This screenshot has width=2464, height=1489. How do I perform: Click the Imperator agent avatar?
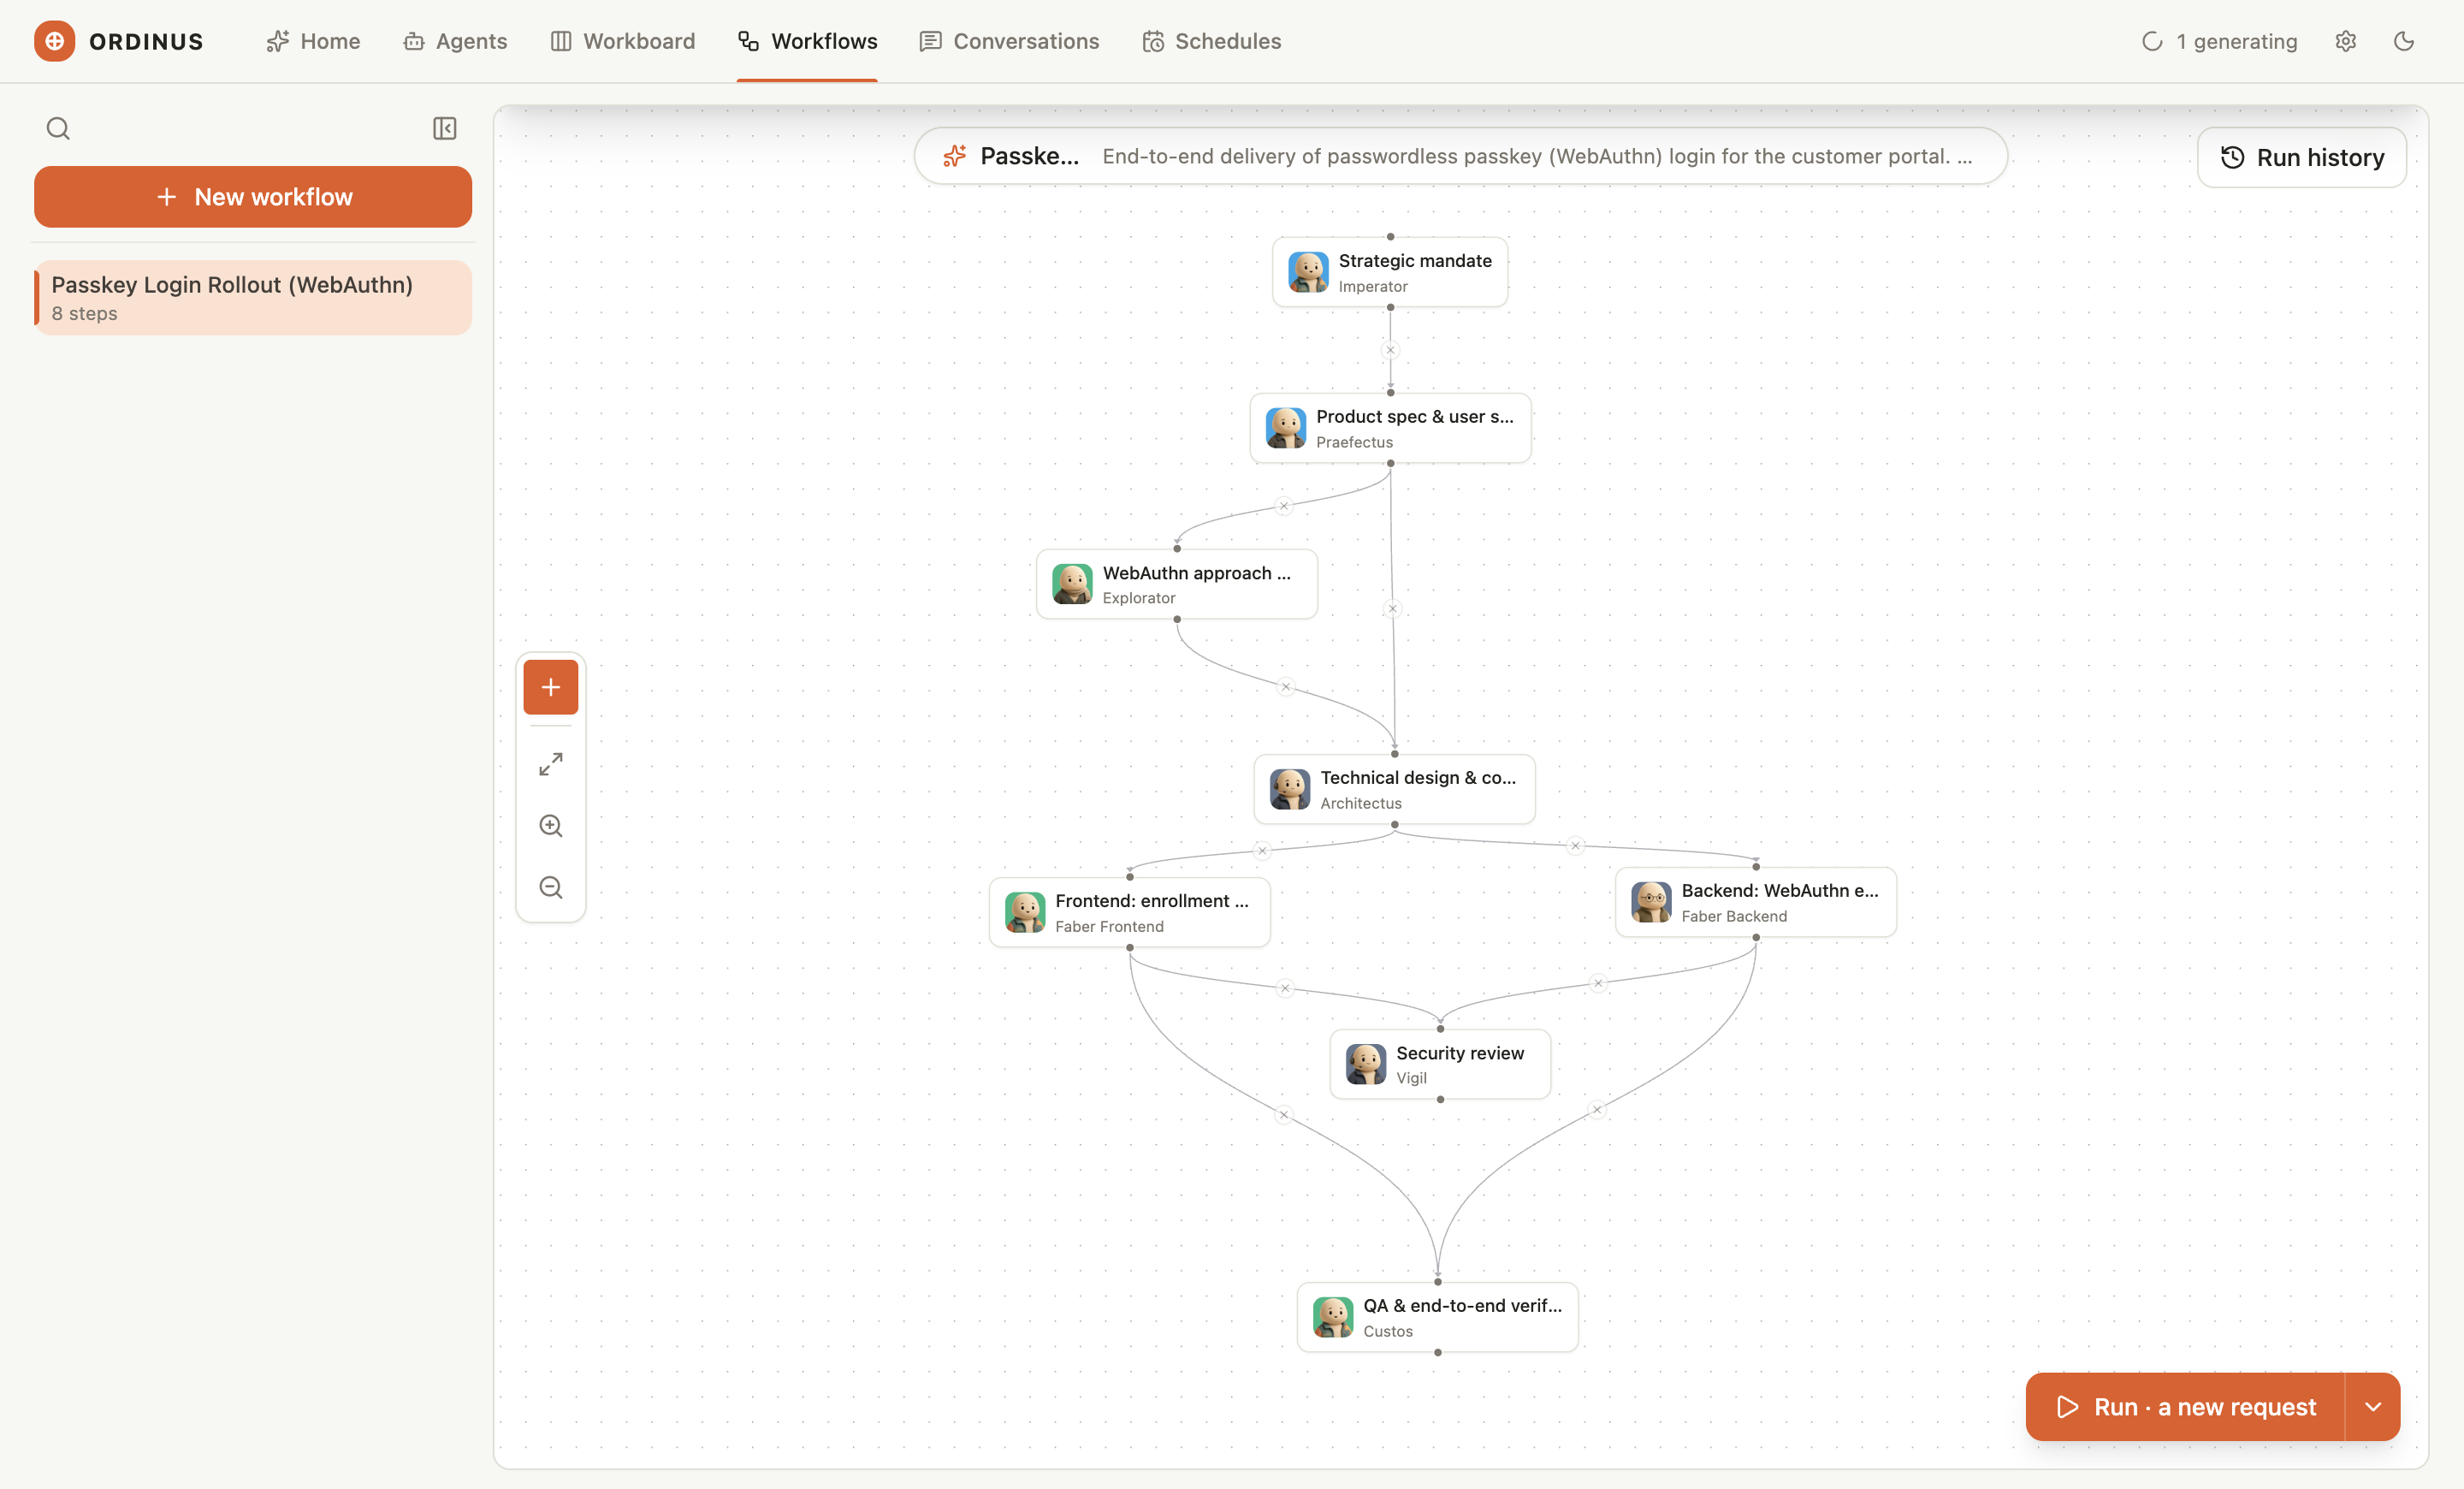[1308, 272]
